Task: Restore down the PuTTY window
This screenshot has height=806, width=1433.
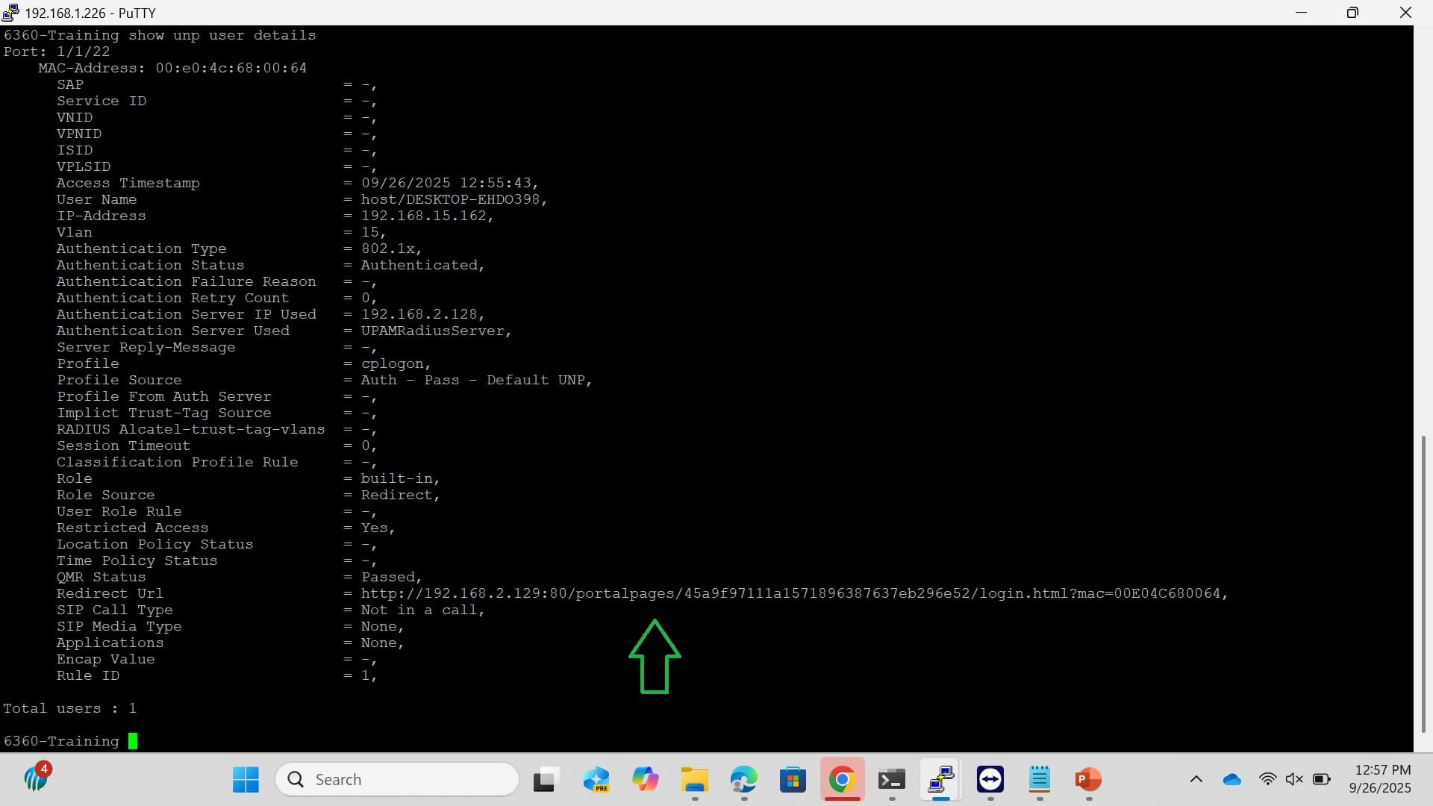Action: pos(1352,13)
